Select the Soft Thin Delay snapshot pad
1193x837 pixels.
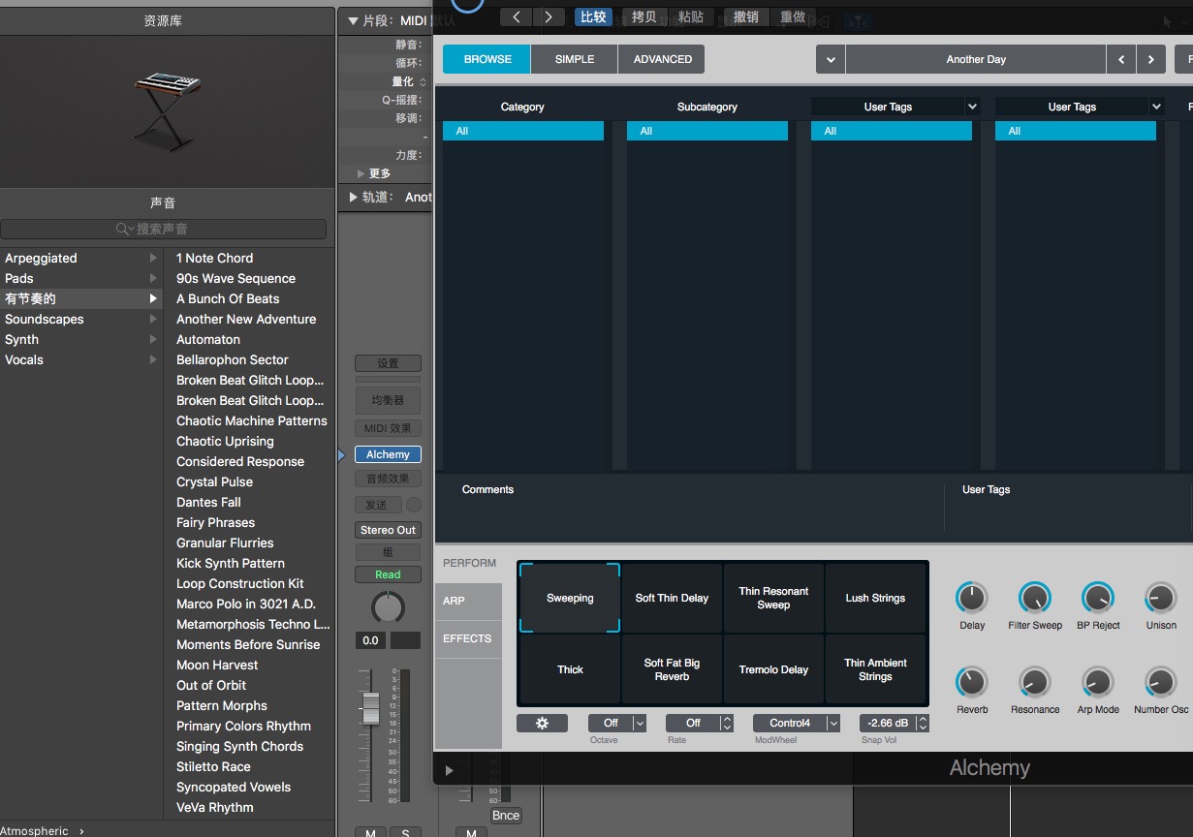click(672, 598)
